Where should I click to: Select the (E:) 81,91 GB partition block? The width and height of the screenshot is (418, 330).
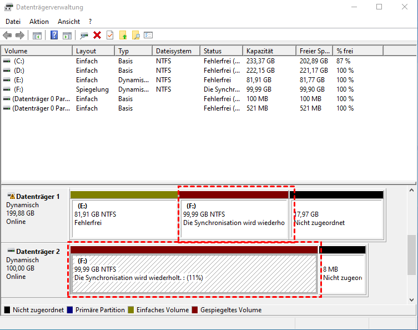coord(124,215)
